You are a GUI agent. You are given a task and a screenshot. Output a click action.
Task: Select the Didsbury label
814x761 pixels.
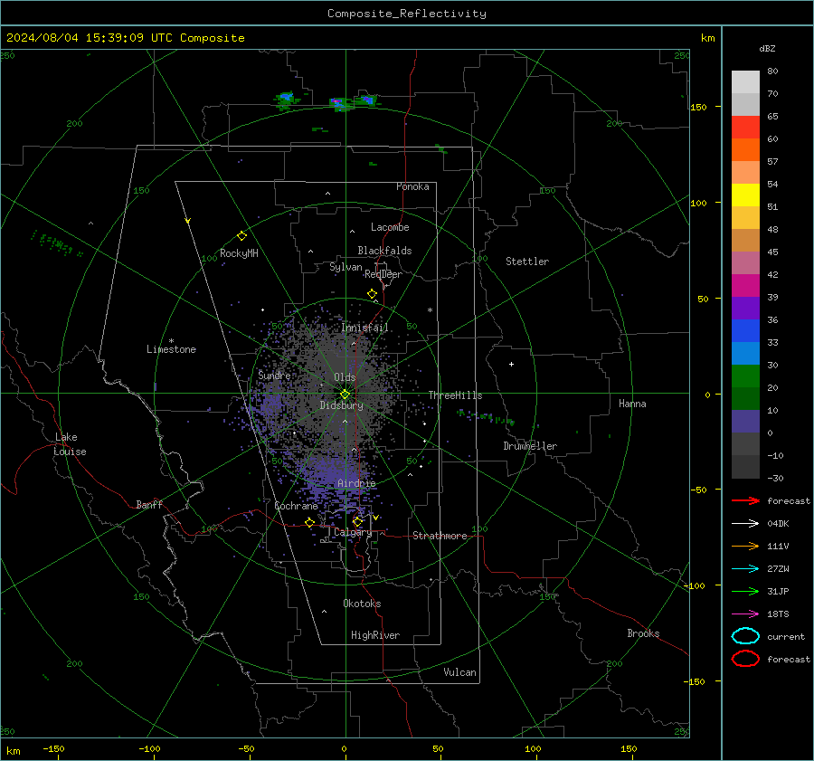(341, 405)
